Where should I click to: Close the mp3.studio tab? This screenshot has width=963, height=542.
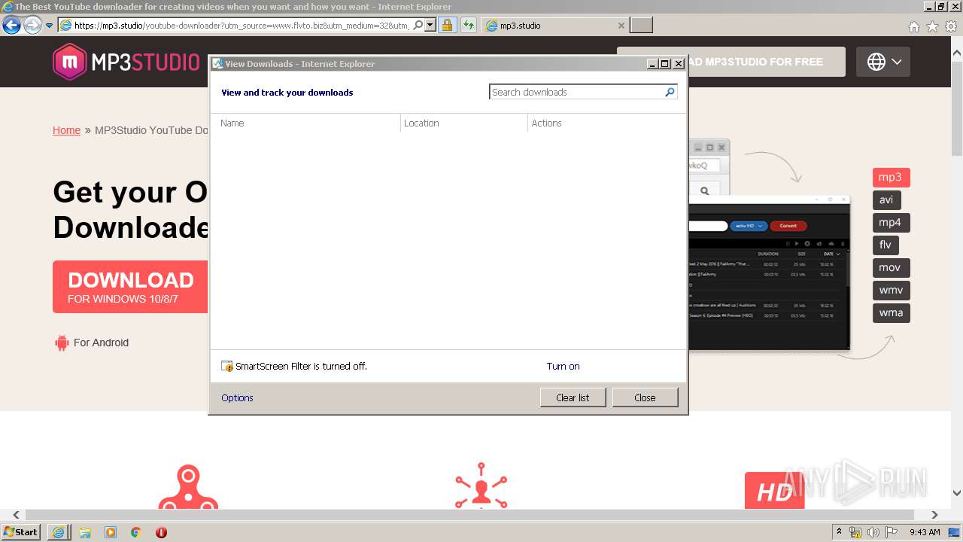[x=621, y=26]
